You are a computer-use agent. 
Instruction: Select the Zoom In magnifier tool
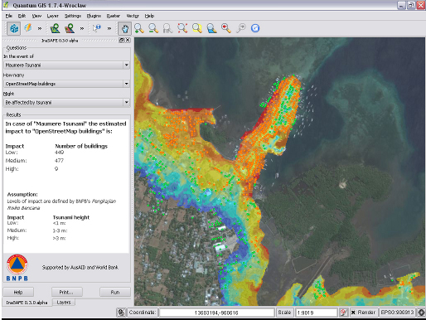point(139,28)
